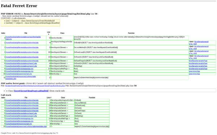
Task: Open greenmine cApp link in the Main() row
Action: click(195, 71)
